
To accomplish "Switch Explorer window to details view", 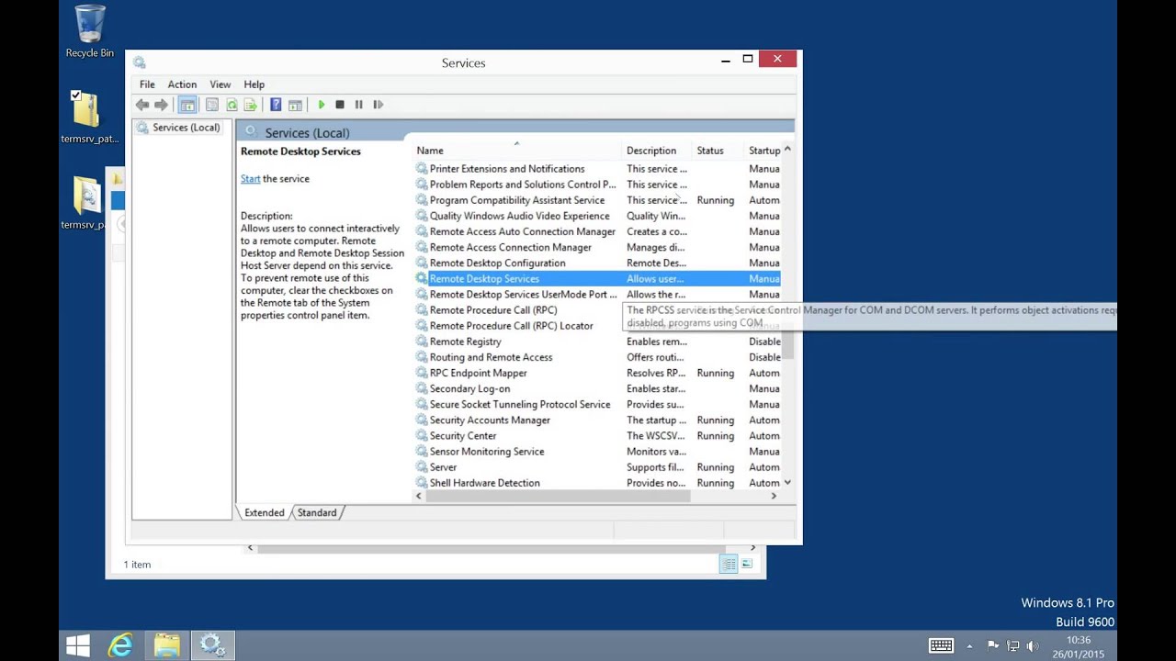I will 729,565.
